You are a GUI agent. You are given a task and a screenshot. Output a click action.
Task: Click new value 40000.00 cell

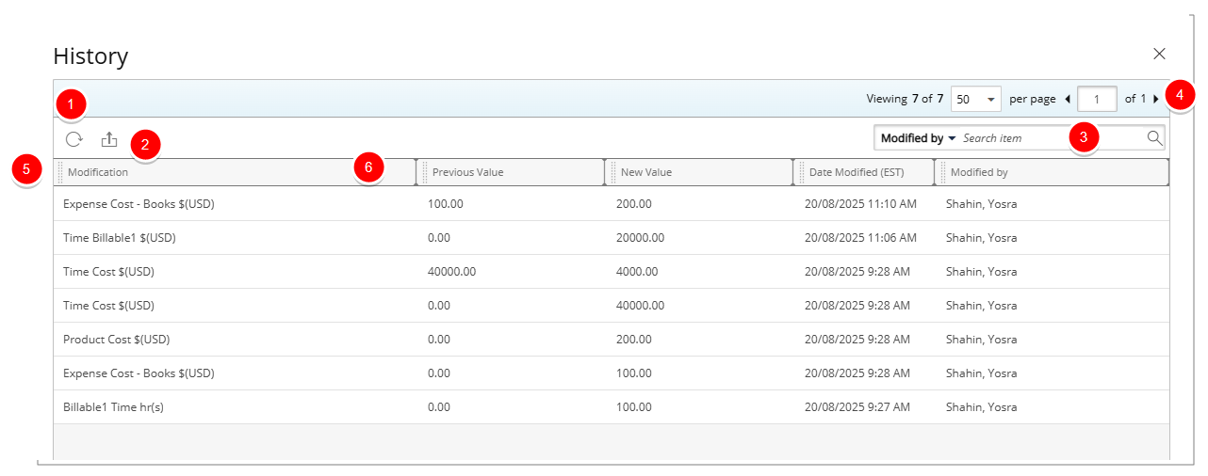[x=640, y=306]
